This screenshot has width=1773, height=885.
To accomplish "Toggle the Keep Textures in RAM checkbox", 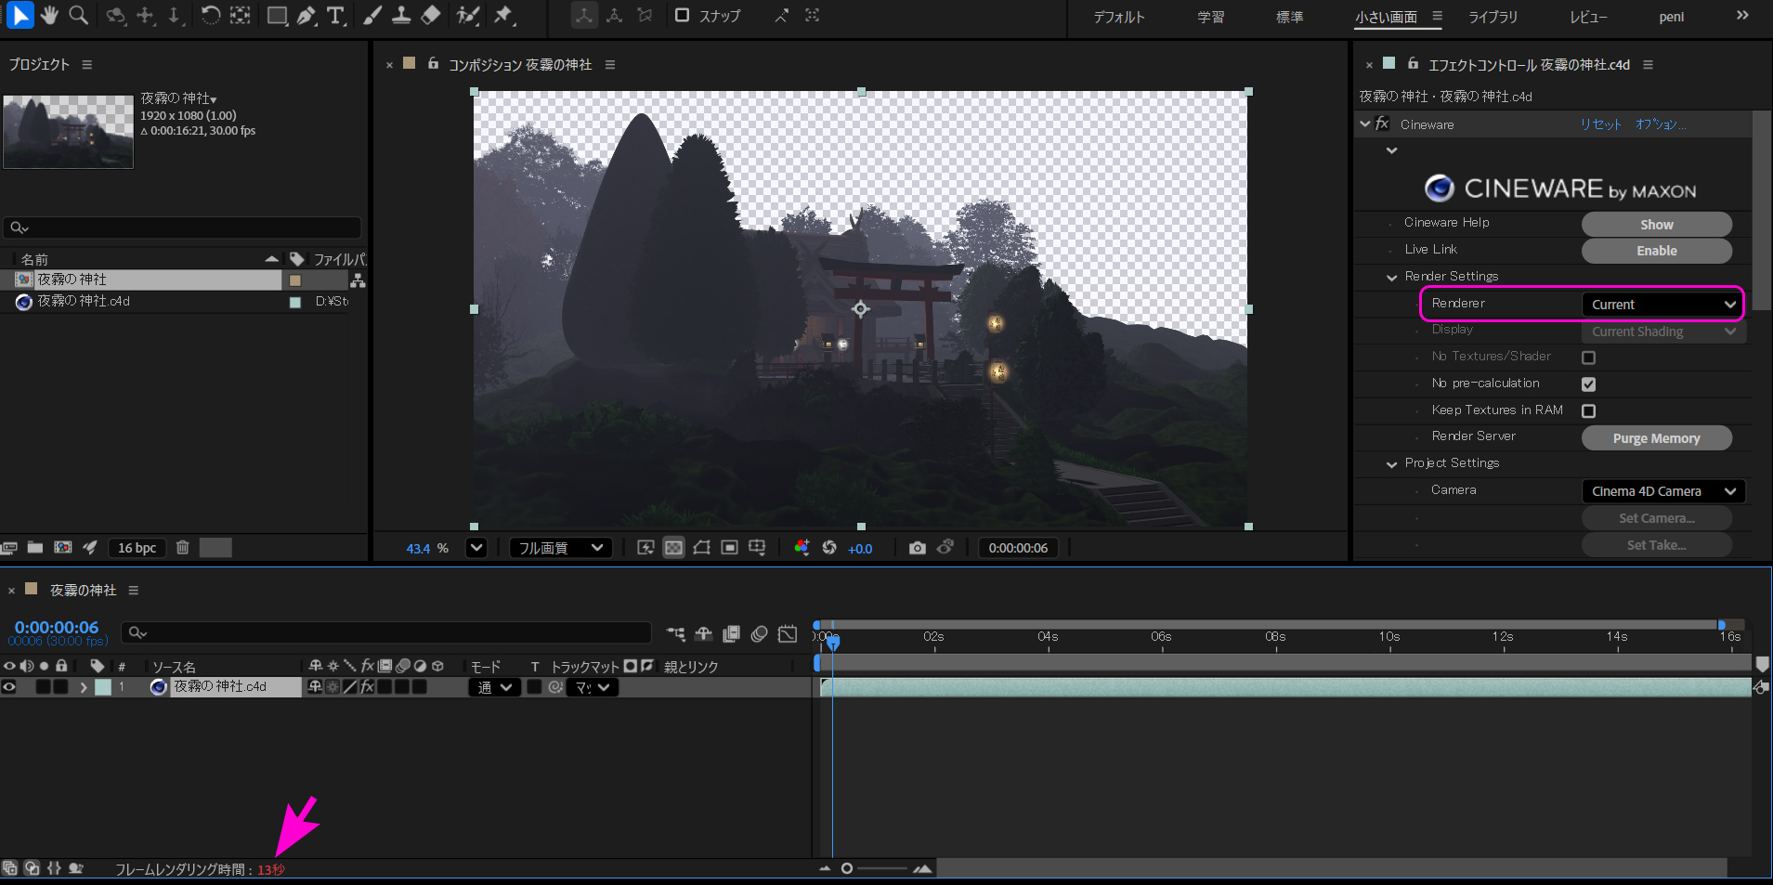I will pyautogui.click(x=1588, y=411).
